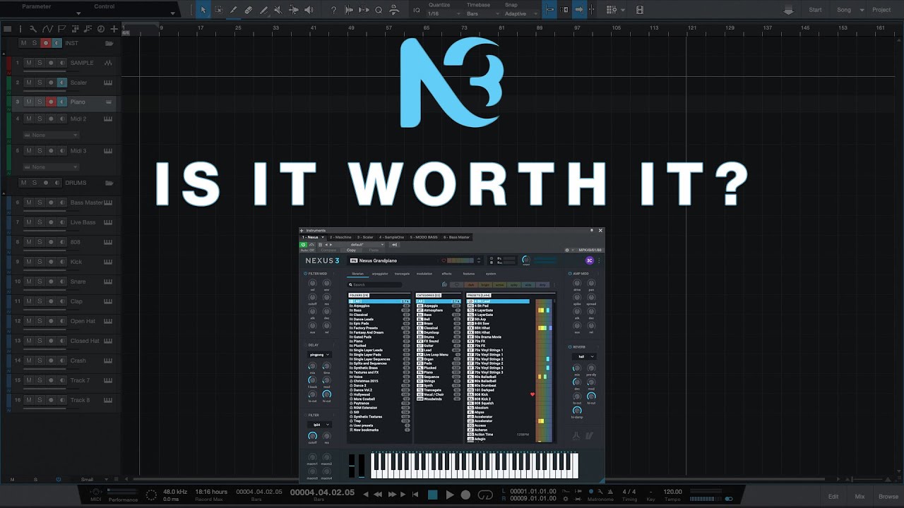Click the Play button in transport
This screenshot has width=904, height=508.
coord(449,495)
